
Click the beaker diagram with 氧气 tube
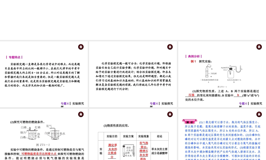coord(55,132)
